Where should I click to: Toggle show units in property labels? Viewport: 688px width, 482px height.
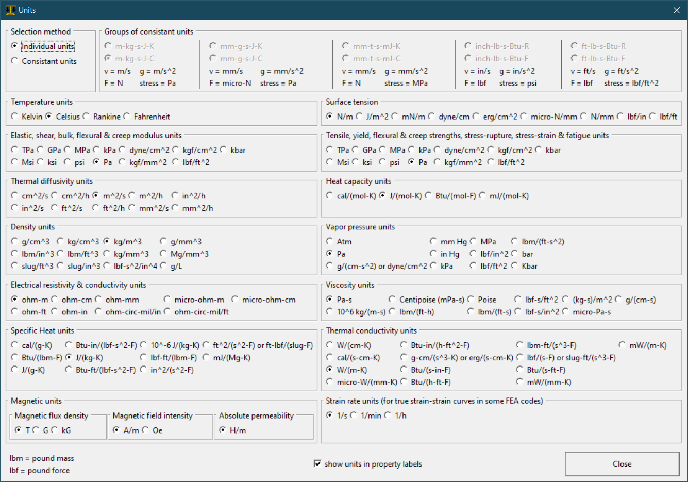pos(317,464)
